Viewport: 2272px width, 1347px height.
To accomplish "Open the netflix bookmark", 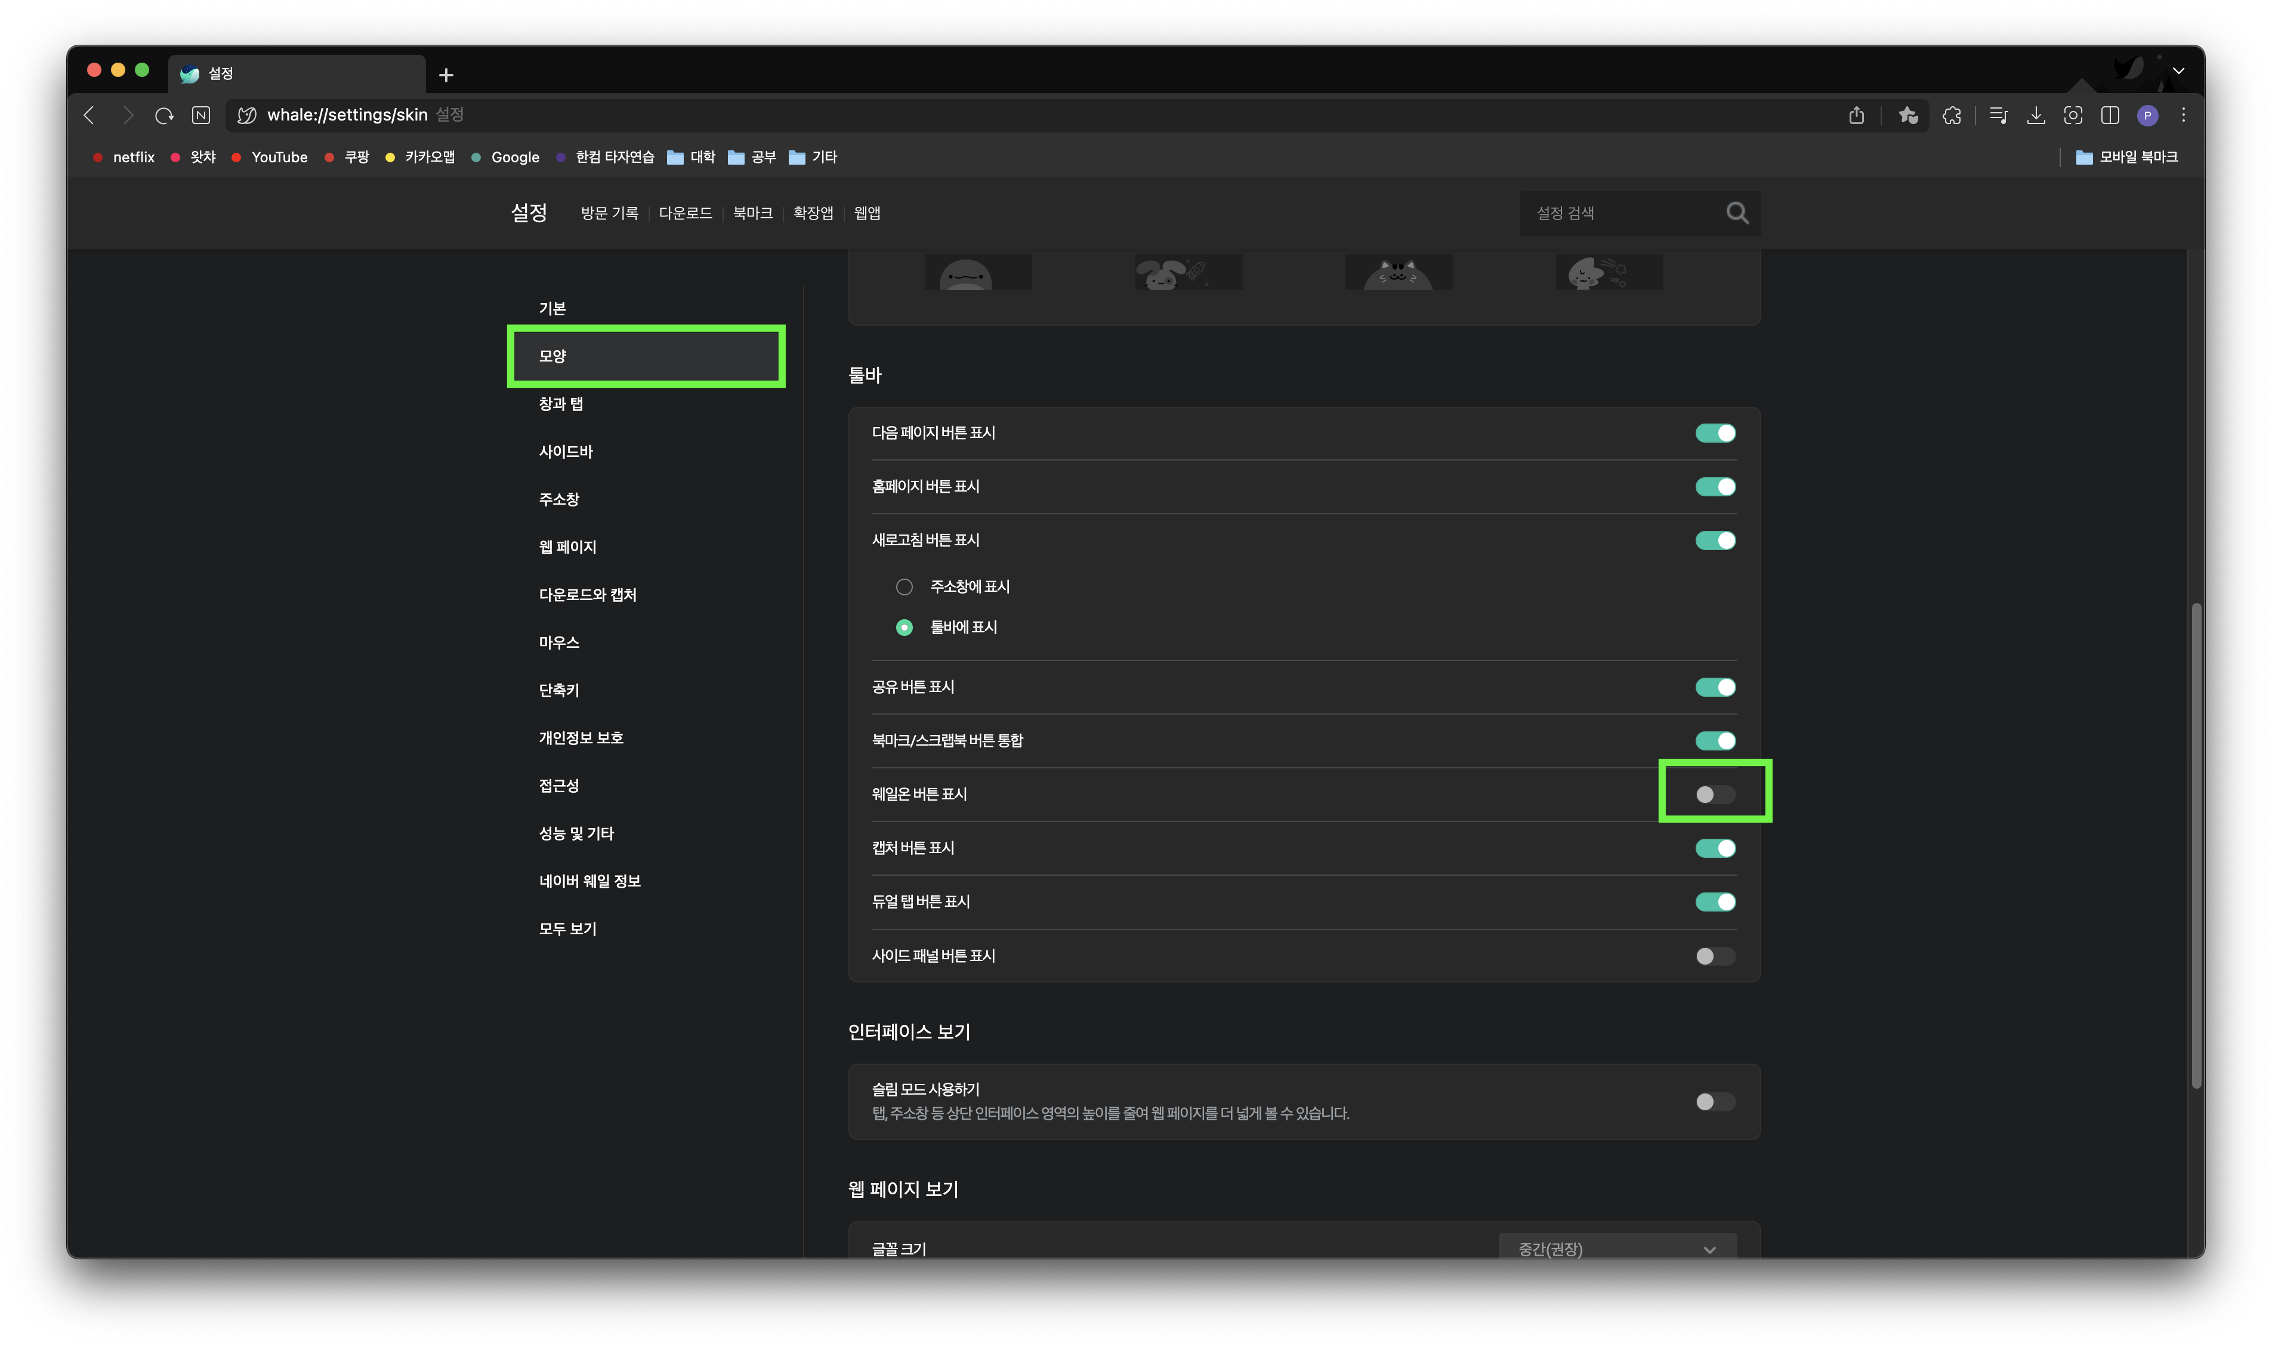I will coord(124,157).
